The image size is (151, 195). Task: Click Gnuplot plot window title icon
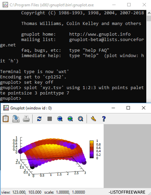pyautogui.click(x=6, y=108)
